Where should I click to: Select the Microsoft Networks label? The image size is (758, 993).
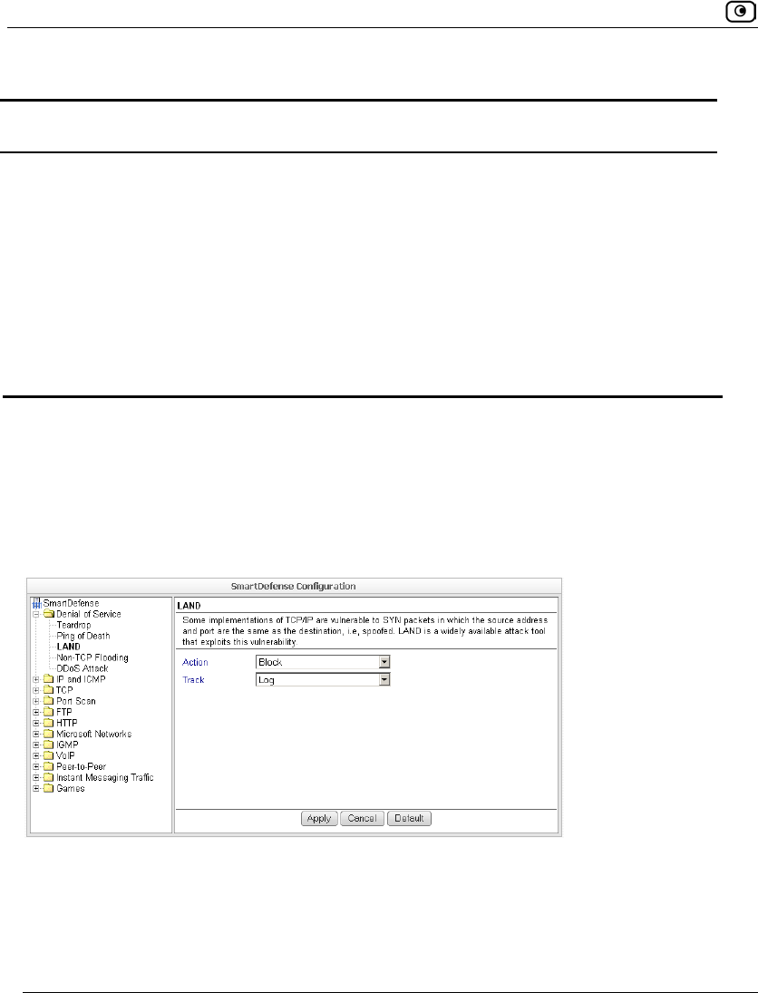pos(93,734)
